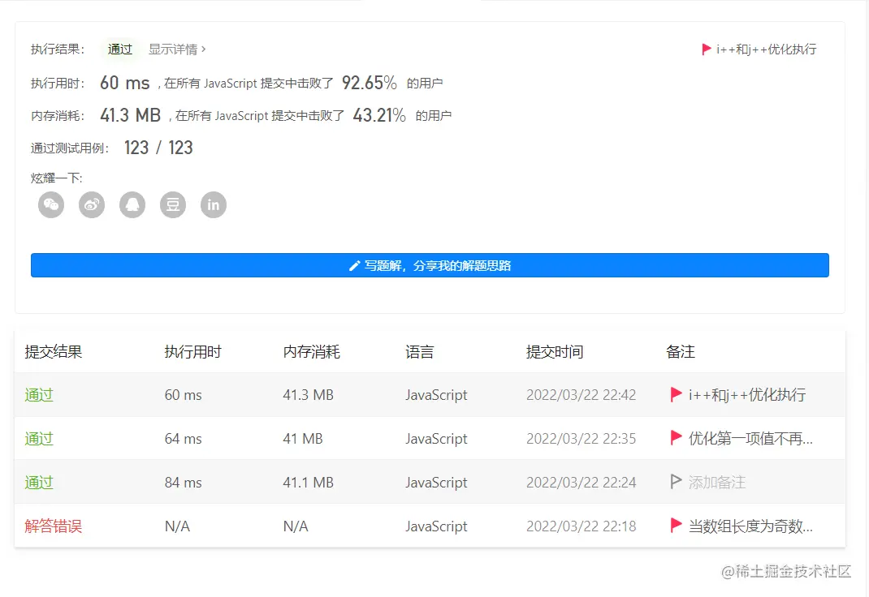The image size is (869, 597).
Task: Click the red flag beside top-right note
Action: point(706,49)
